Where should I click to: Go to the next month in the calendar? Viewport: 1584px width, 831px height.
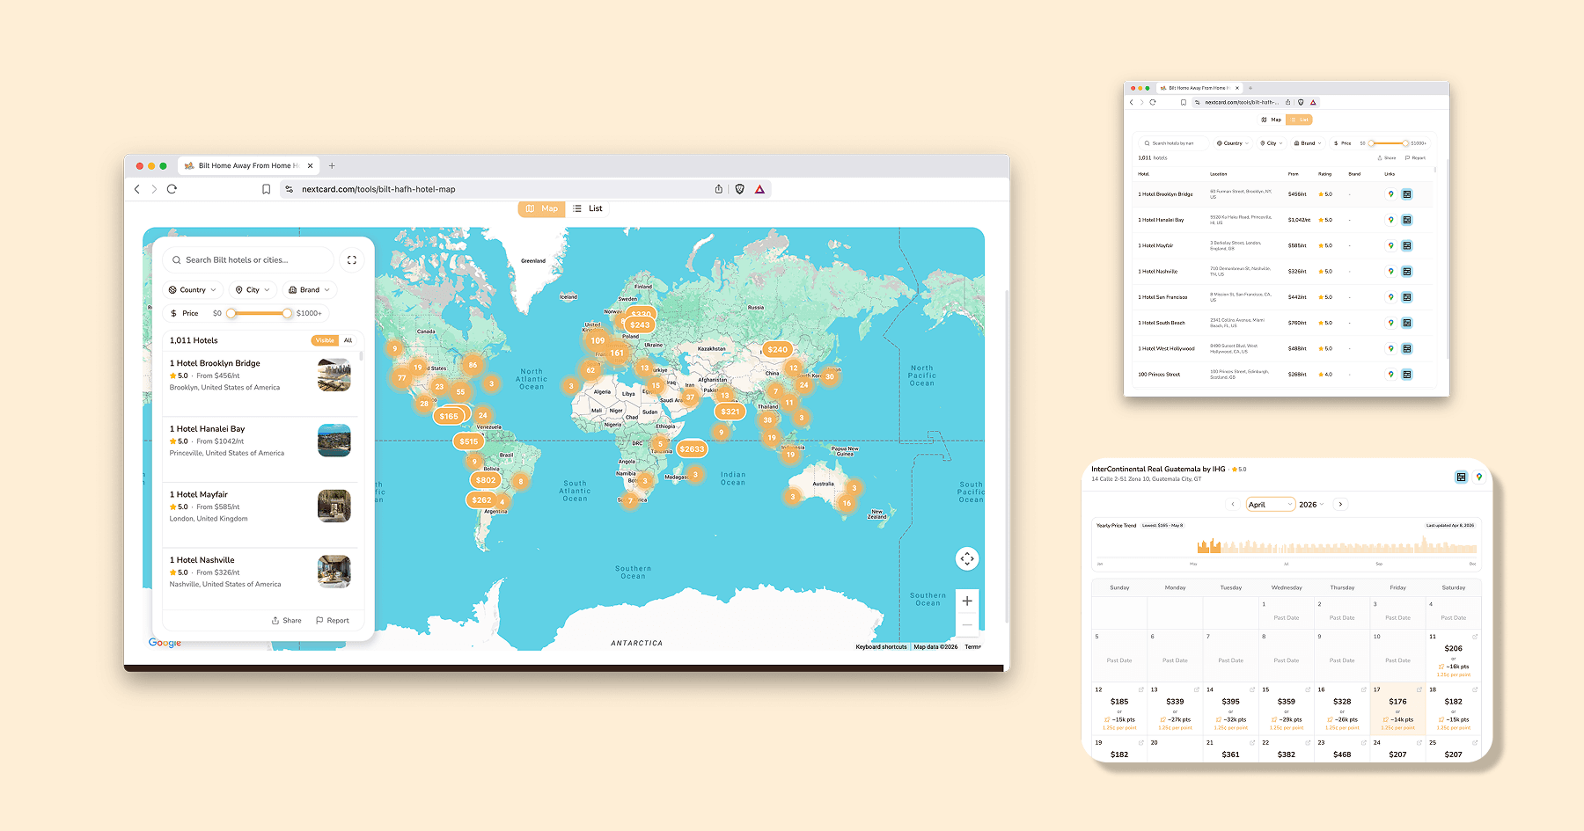click(x=1340, y=504)
